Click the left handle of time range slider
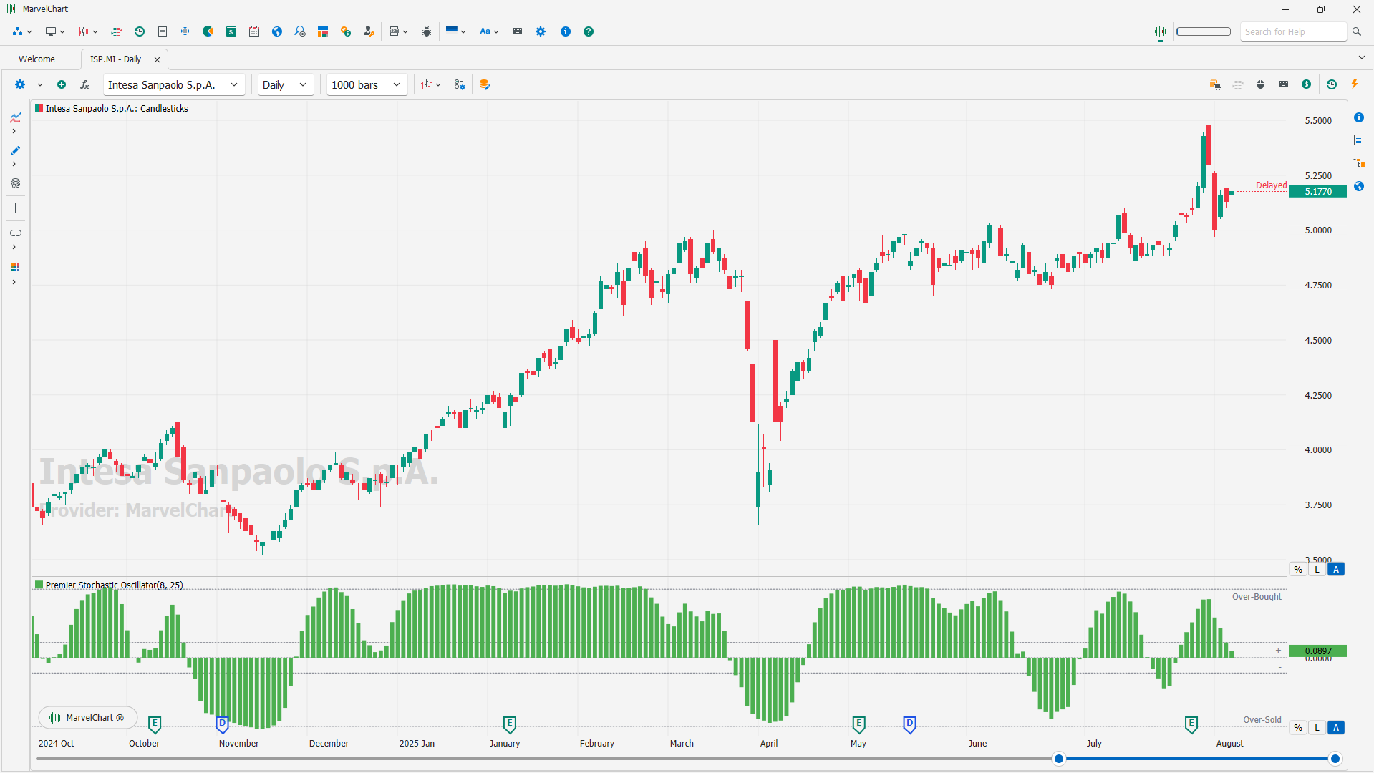1374x773 pixels. (x=1059, y=759)
